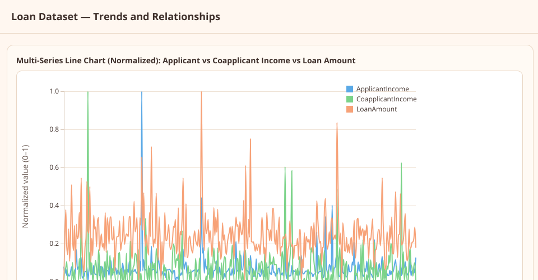Click the orange LoanAmount peak near 0.83
538x280 pixels.
pyautogui.click(x=337, y=124)
